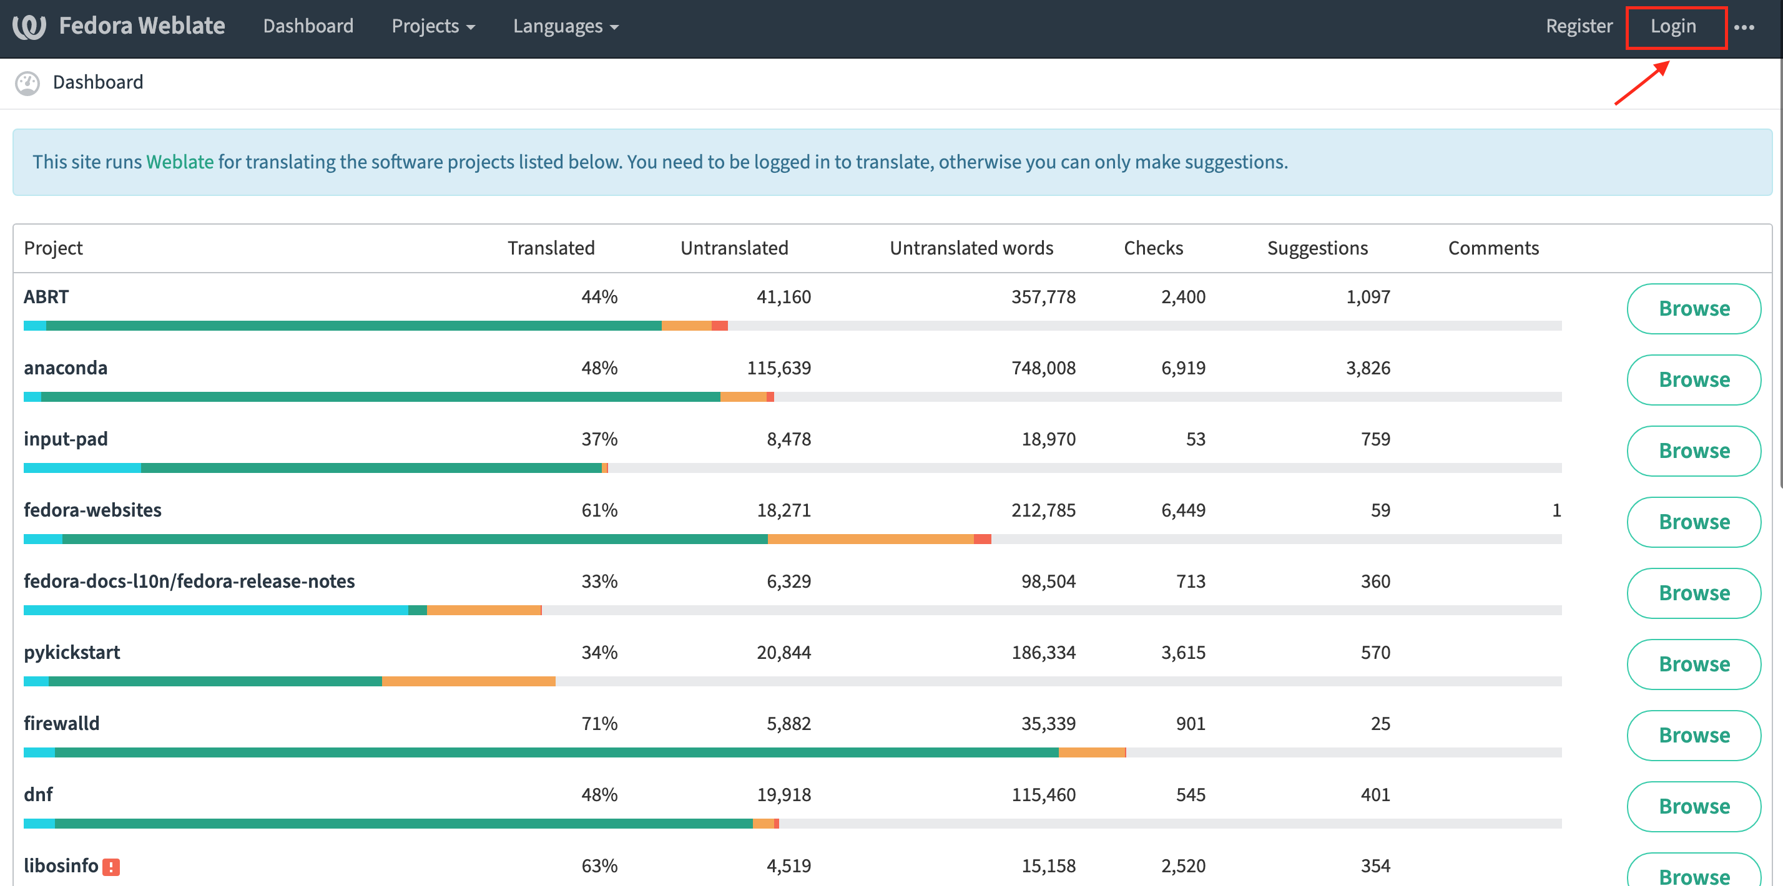Click the Untranslated words column header
The width and height of the screenshot is (1783, 886).
pos(971,248)
